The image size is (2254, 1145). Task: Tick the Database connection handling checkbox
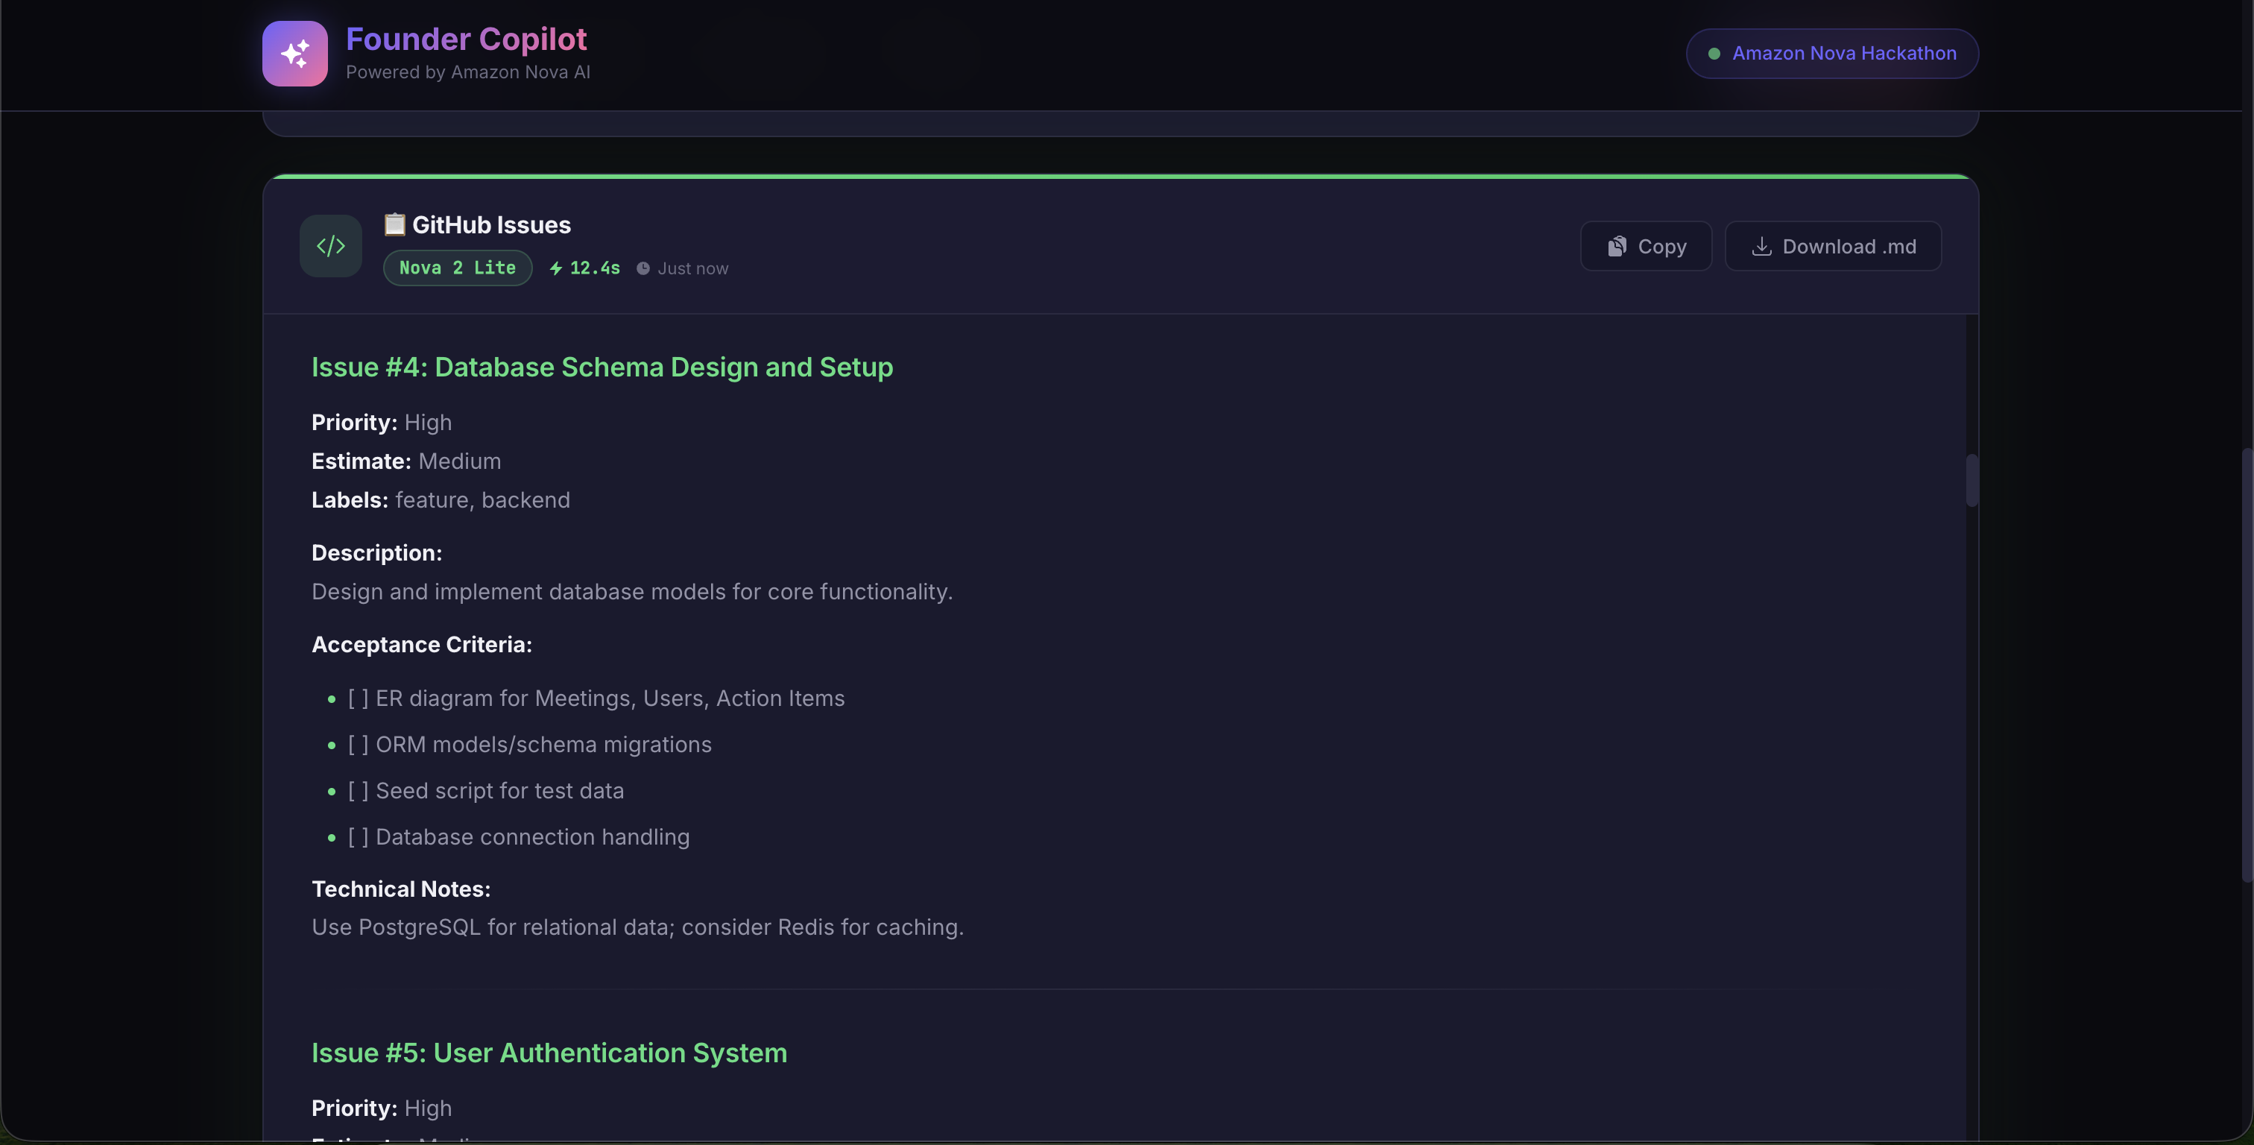pos(358,837)
